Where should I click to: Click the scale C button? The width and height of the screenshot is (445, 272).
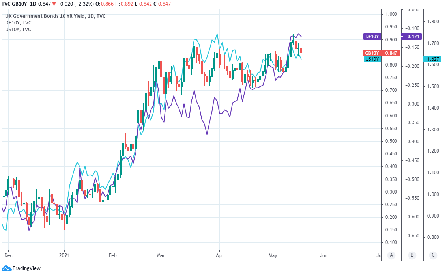click(x=433, y=255)
